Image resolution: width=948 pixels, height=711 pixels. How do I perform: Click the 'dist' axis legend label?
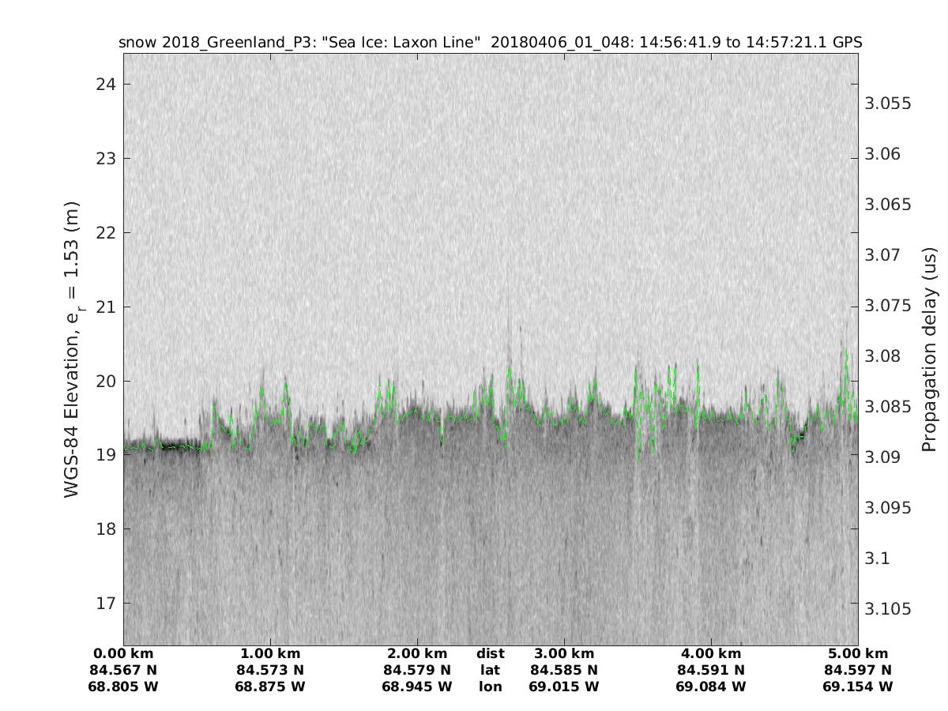(490, 654)
